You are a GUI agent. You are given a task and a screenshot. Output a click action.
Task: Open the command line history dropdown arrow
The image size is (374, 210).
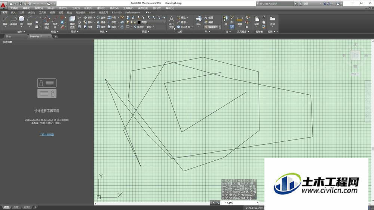point(257,203)
